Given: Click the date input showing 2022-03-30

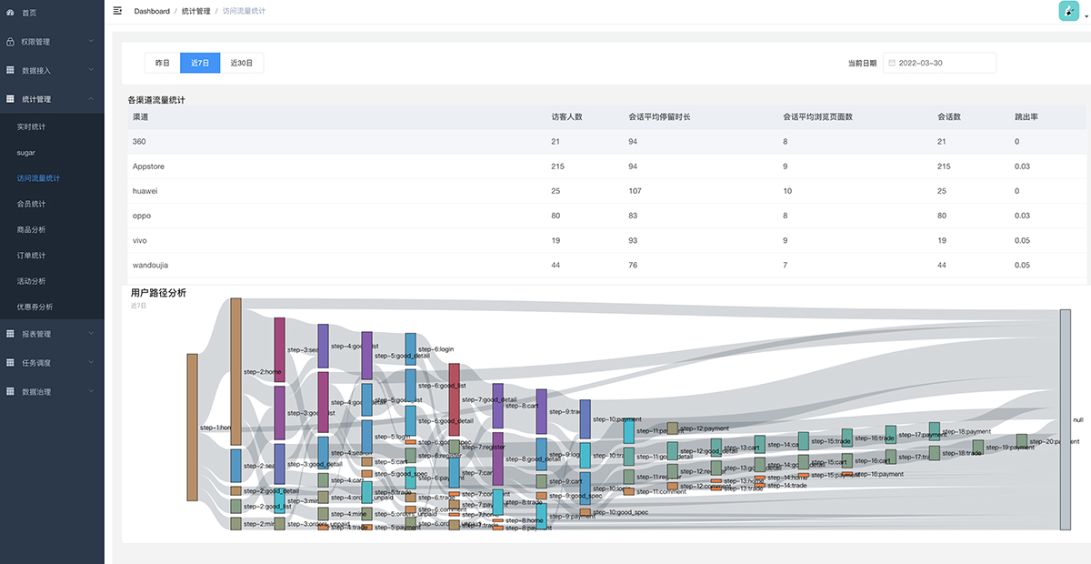Looking at the screenshot, I should click(x=939, y=63).
